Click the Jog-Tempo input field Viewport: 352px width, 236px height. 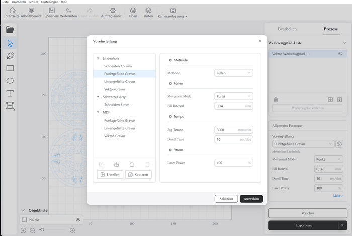pyautogui.click(x=234, y=130)
